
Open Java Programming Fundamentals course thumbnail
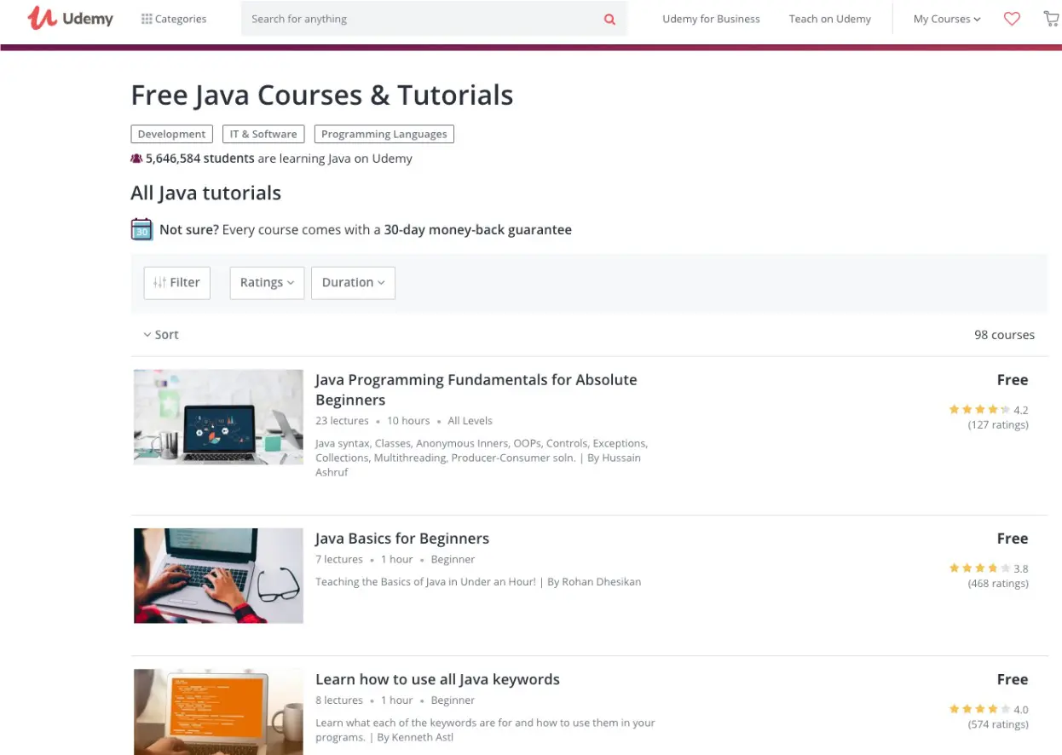point(218,417)
